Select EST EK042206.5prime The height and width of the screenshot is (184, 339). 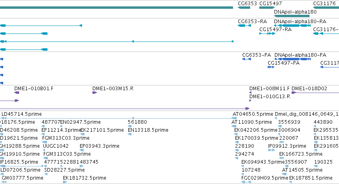(256, 130)
